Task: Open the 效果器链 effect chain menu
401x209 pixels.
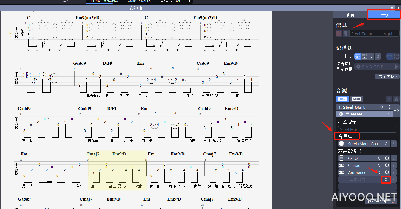Action: click(x=360, y=151)
